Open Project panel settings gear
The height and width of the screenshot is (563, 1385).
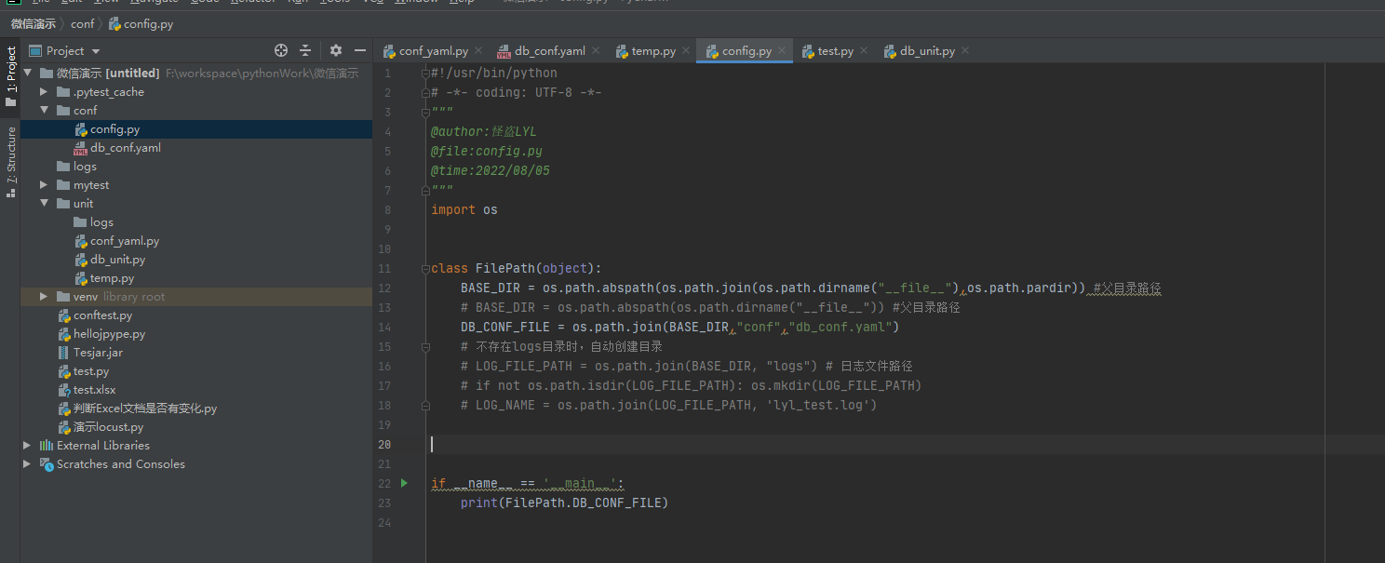(336, 50)
